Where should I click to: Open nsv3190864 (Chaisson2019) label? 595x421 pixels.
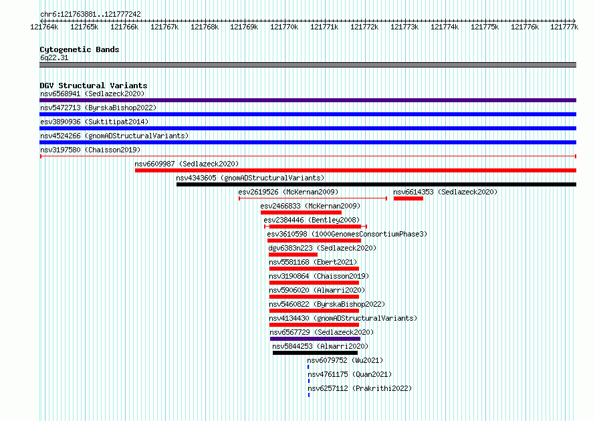(319, 276)
